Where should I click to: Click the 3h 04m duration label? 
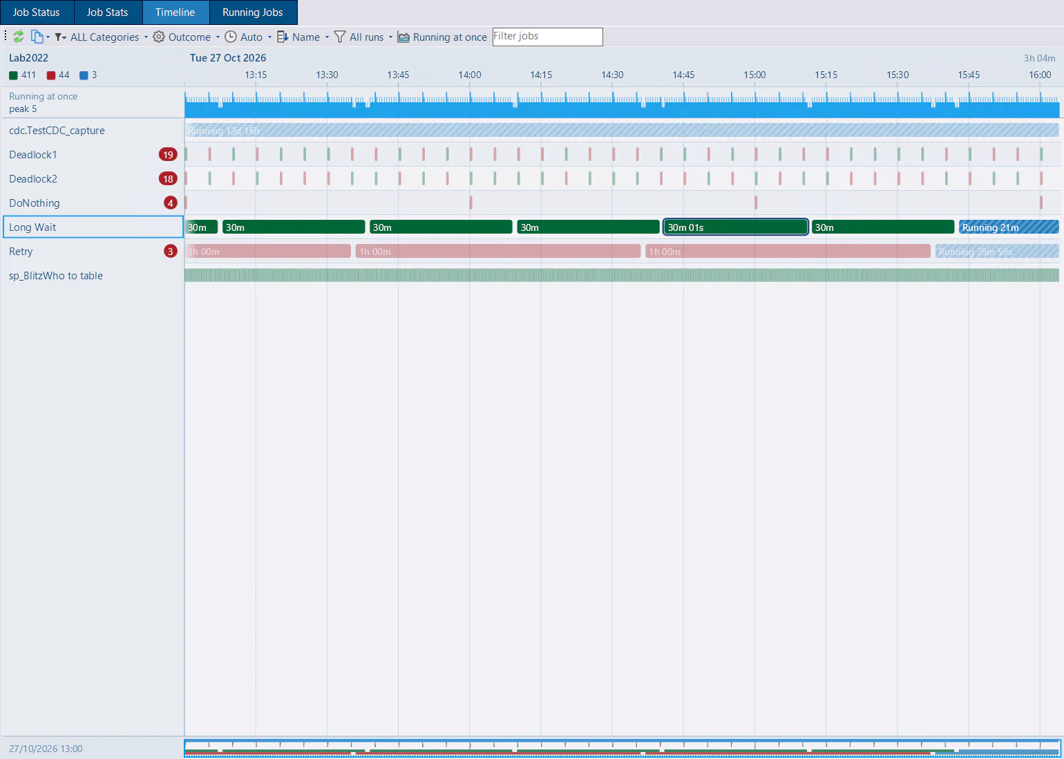coord(1039,59)
